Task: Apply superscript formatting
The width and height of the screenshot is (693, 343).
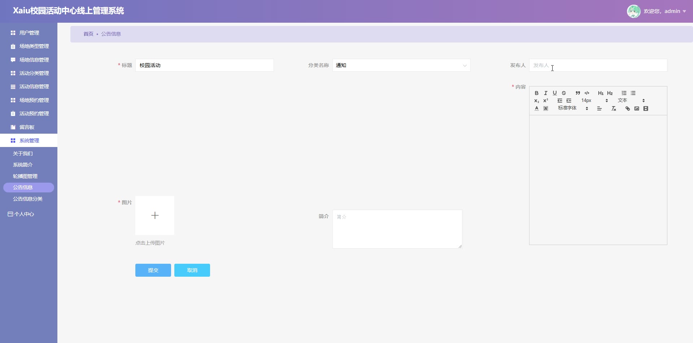Action: (x=546, y=101)
